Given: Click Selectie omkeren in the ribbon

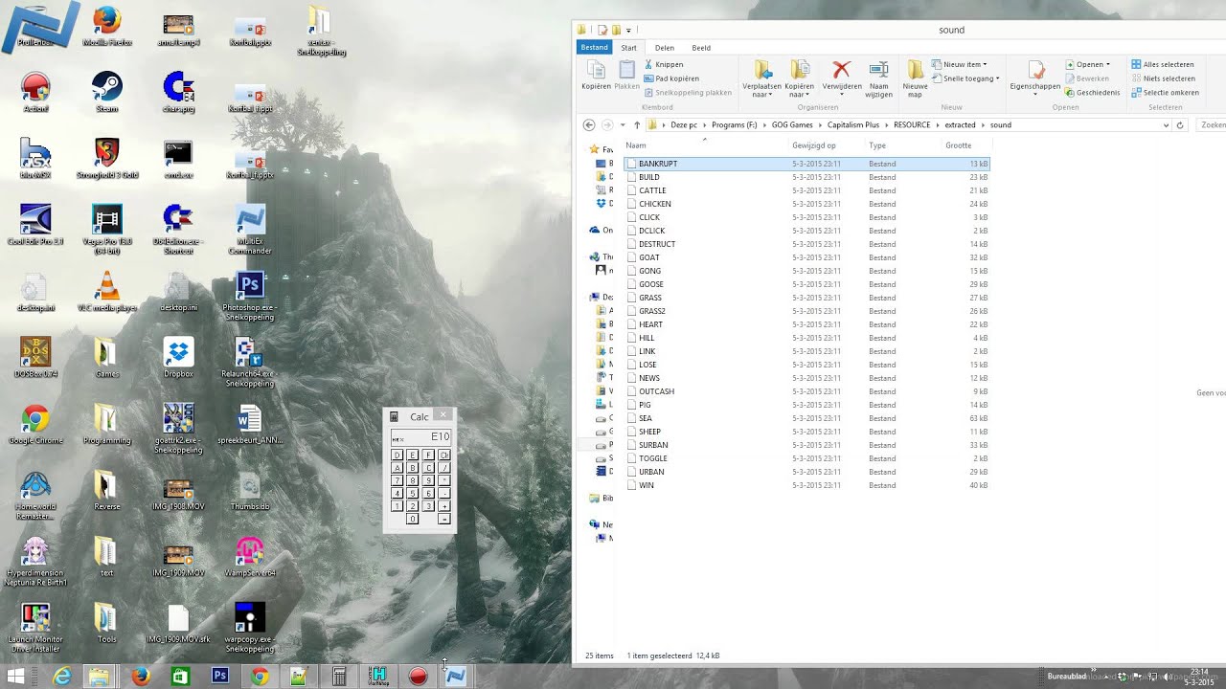Looking at the screenshot, I should coord(1165,93).
